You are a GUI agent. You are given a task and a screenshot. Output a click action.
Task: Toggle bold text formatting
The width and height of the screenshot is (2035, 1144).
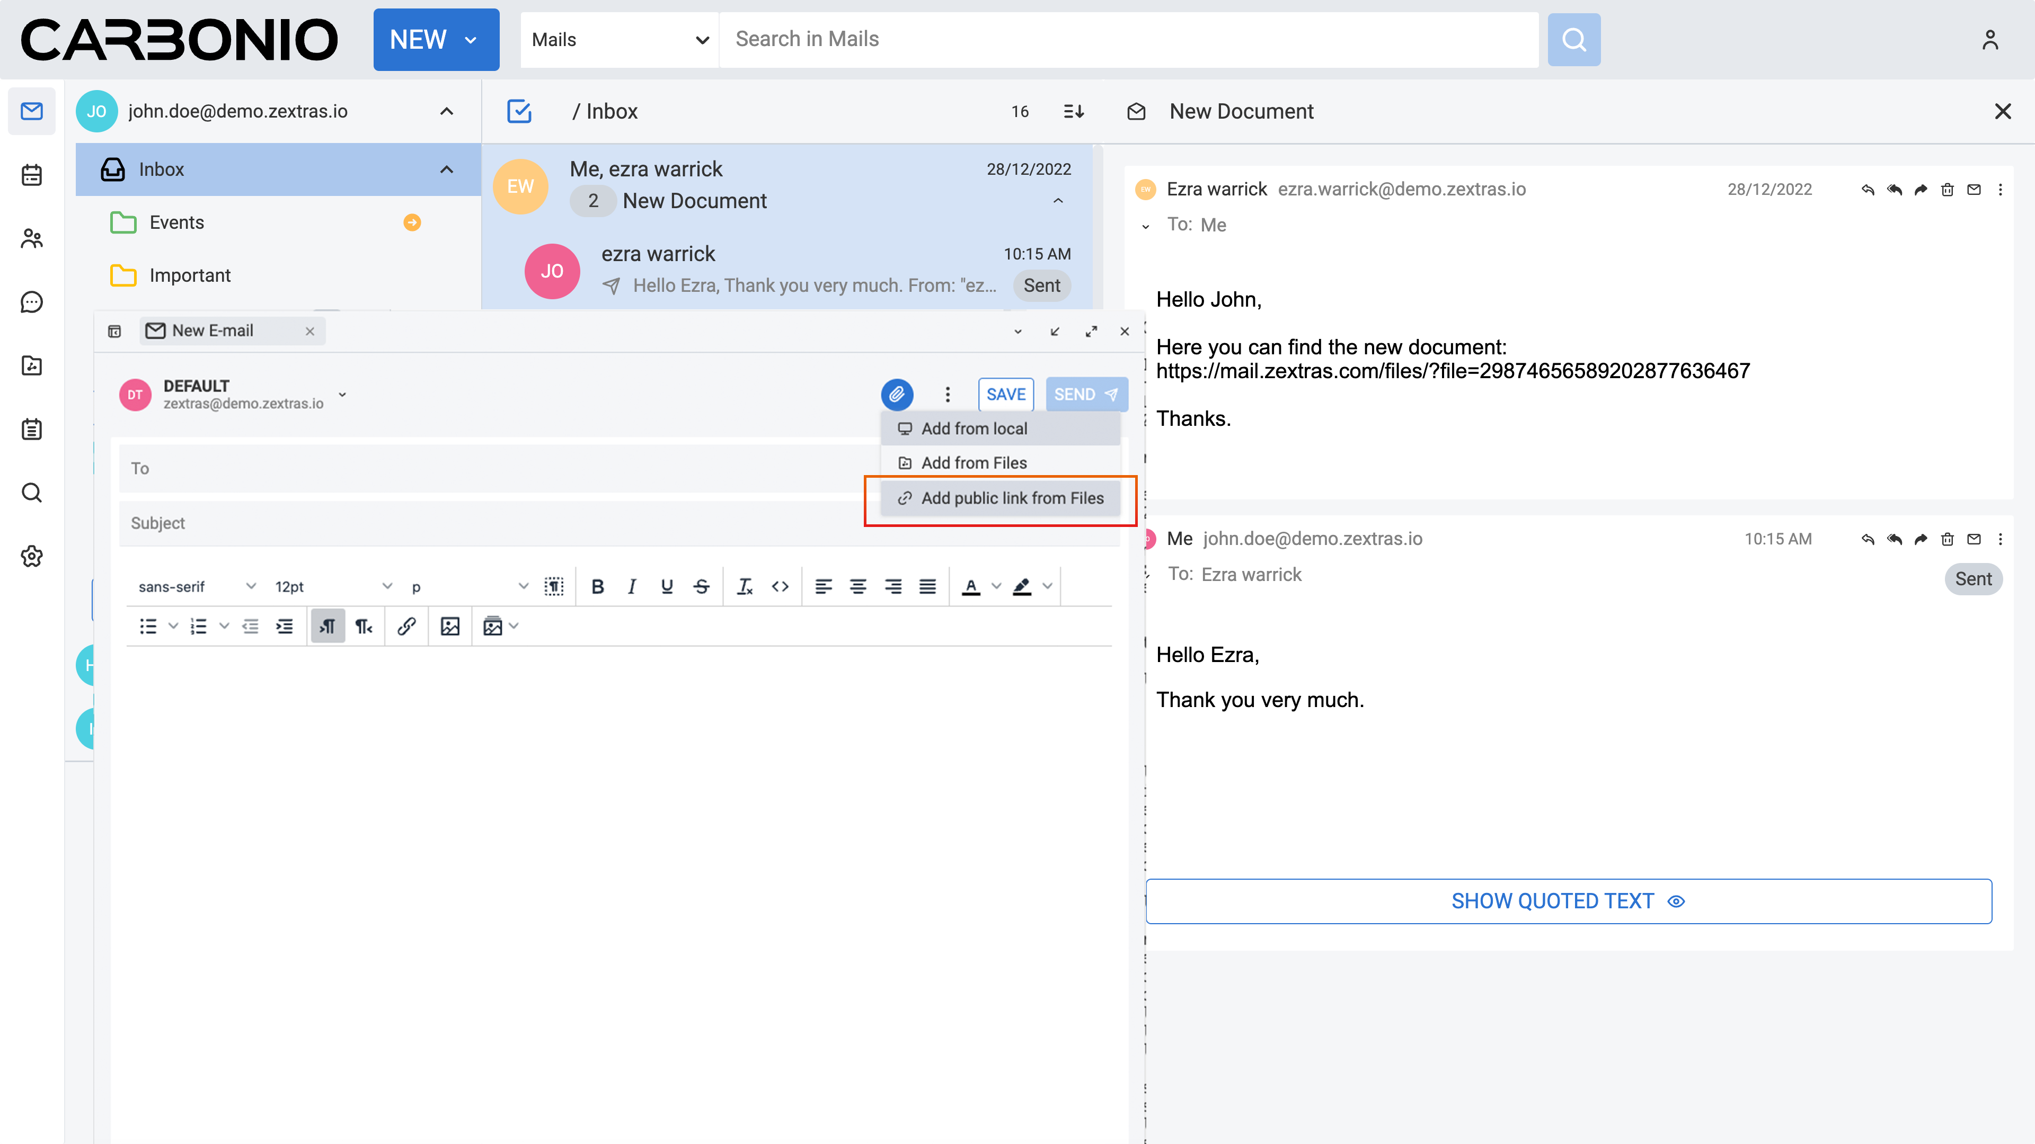(597, 586)
